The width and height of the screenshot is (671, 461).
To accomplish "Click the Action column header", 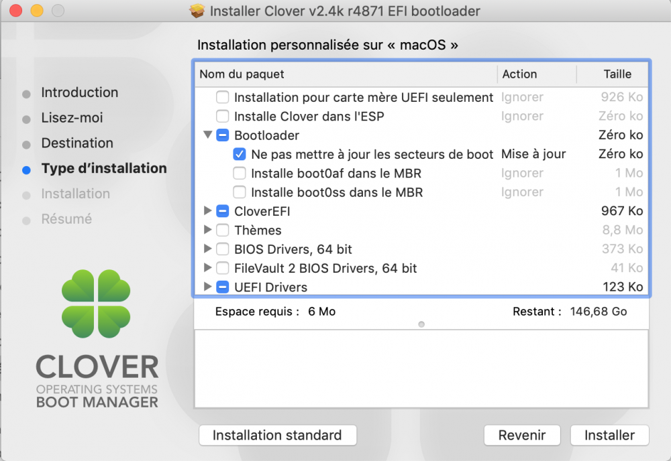I will (537, 74).
